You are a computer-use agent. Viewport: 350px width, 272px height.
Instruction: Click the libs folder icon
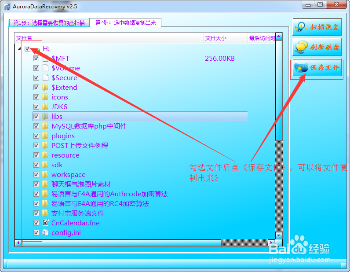45,116
